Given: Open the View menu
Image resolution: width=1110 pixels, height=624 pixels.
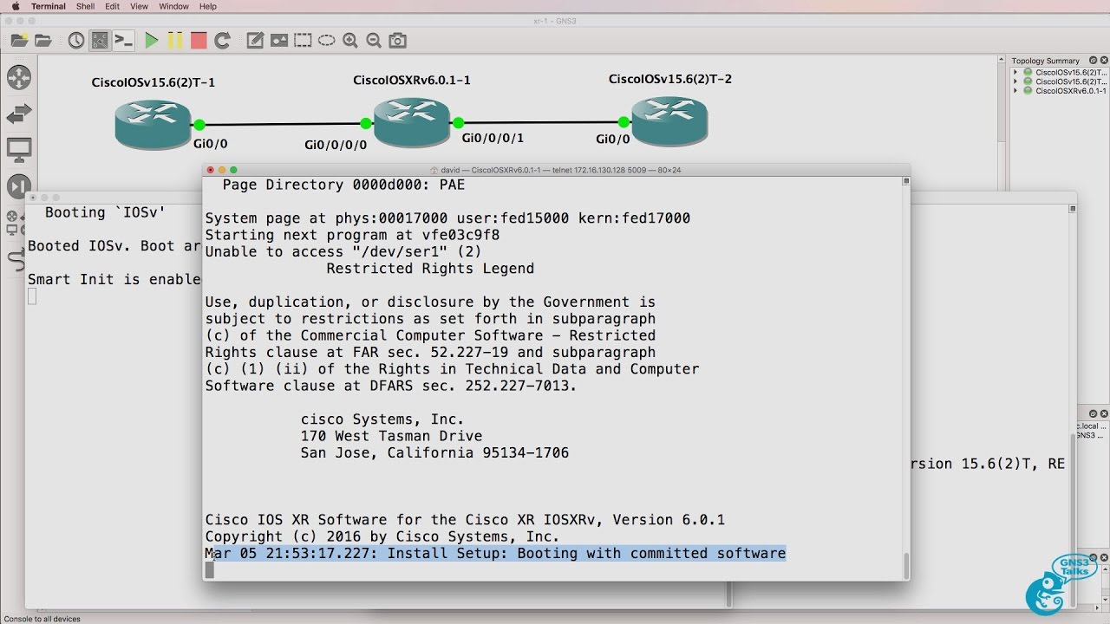Looking at the screenshot, I should pos(139,6).
